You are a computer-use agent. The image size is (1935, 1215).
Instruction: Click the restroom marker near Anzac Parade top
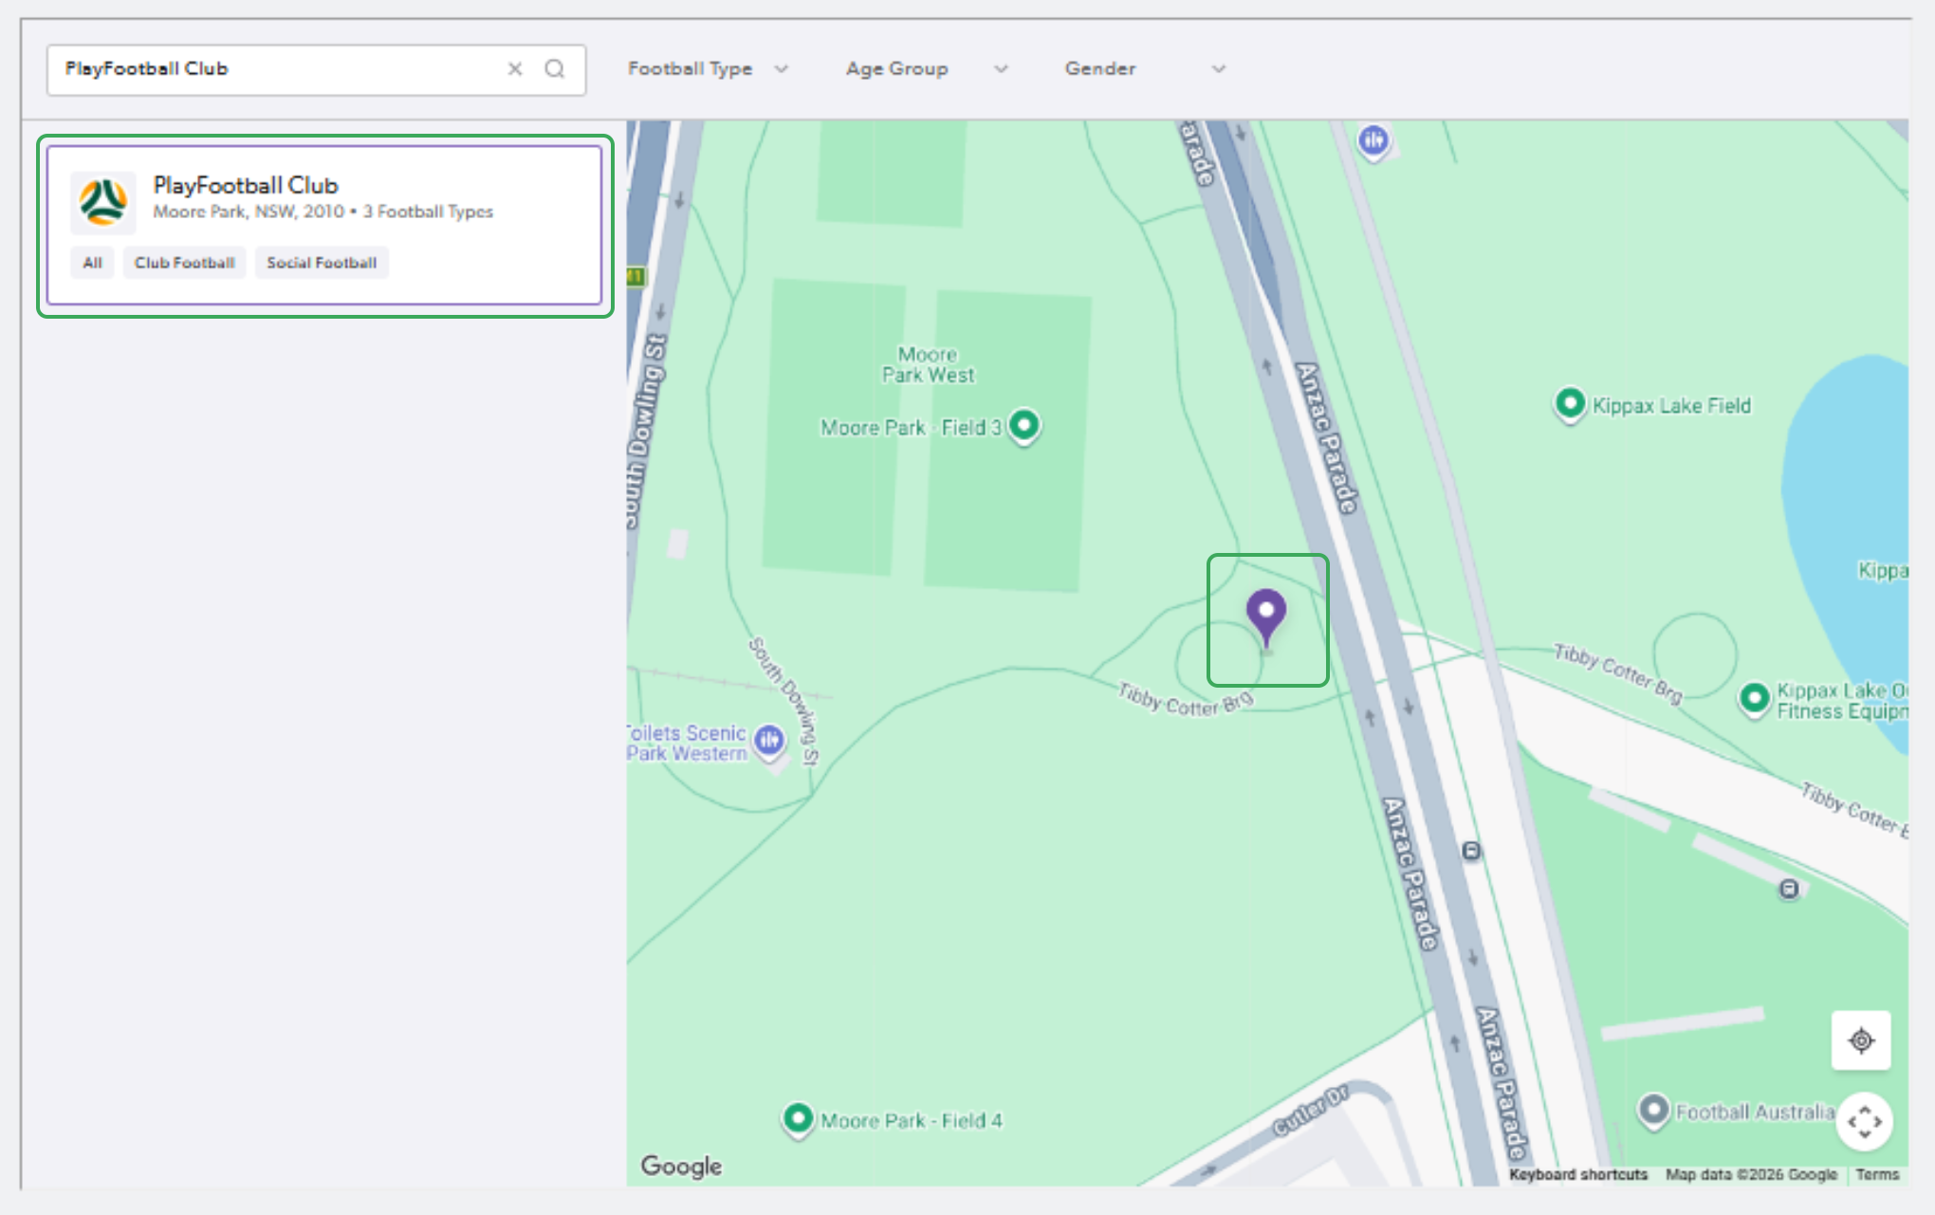1373,142
